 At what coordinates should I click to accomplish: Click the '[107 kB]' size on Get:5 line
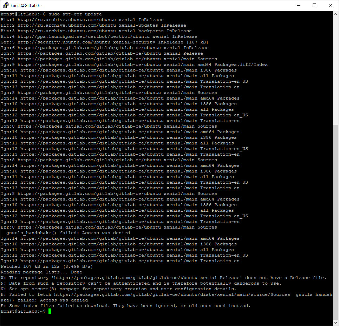pyautogui.click(x=197, y=42)
